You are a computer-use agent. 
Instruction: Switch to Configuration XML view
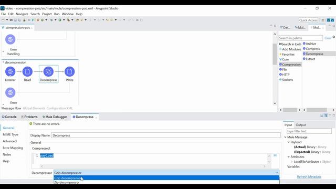59,109
